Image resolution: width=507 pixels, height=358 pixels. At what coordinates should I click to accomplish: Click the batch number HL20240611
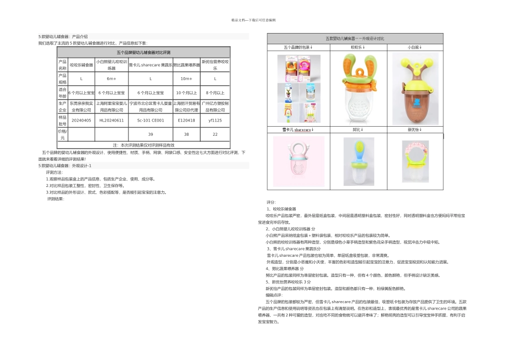click(x=112, y=120)
